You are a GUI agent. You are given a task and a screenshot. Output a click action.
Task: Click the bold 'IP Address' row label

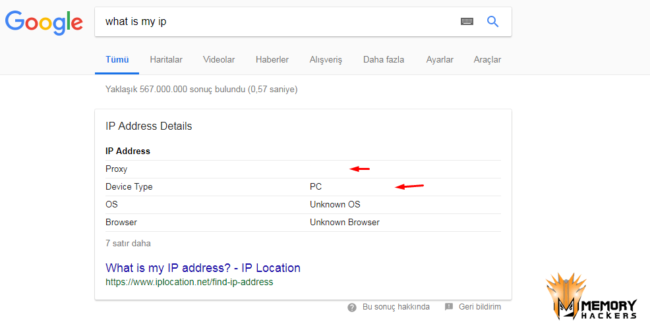(x=128, y=151)
